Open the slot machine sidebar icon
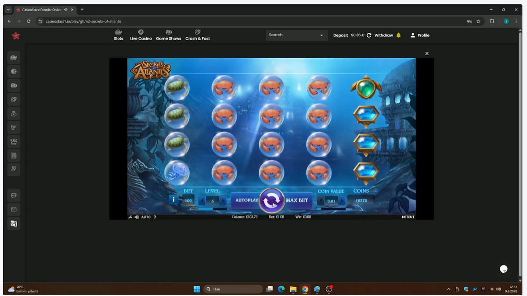 pyautogui.click(x=14, y=57)
